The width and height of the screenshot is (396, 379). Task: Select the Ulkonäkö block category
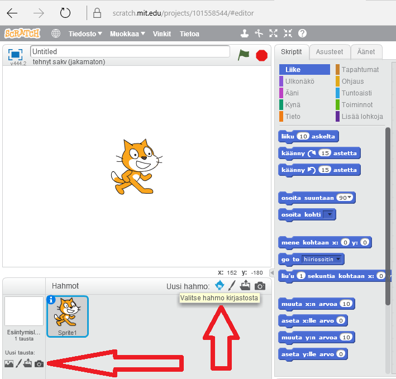click(300, 81)
